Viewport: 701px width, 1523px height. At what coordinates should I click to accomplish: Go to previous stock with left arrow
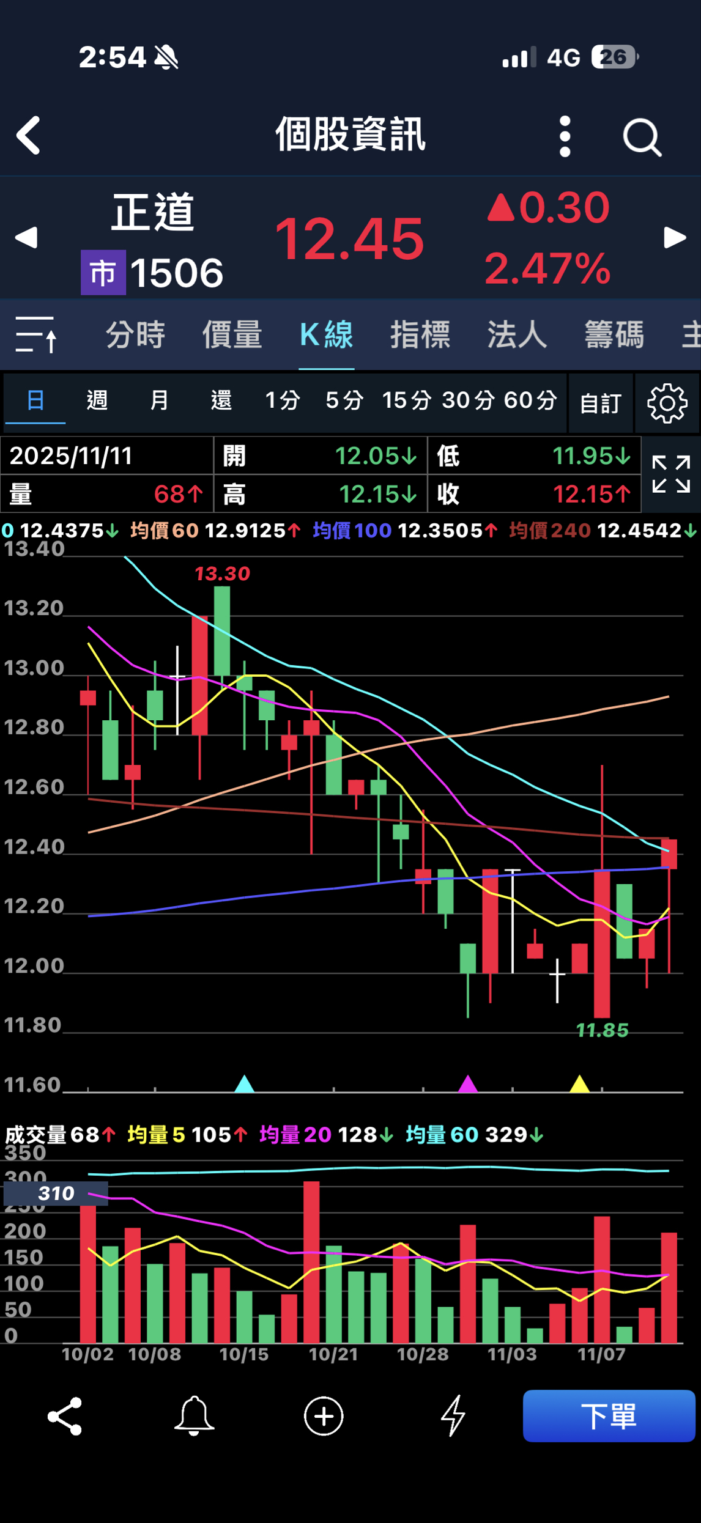click(26, 237)
